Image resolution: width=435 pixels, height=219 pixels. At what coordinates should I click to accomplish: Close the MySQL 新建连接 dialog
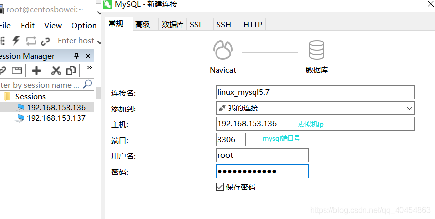pos(431,4)
